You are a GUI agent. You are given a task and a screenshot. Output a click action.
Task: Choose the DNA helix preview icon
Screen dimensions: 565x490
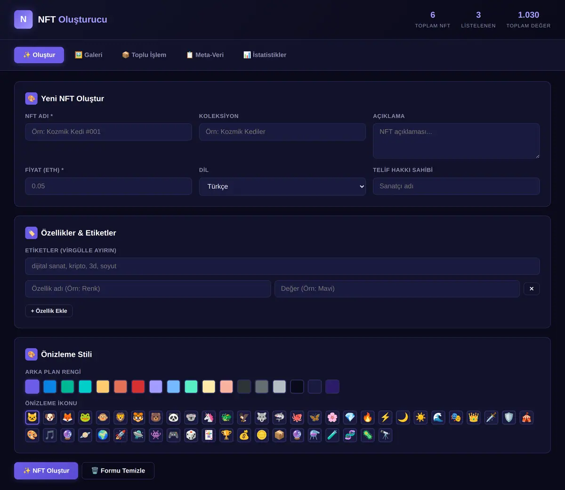coord(350,435)
